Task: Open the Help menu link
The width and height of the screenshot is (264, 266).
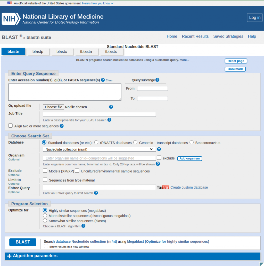Action: click(x=252, y=36)
